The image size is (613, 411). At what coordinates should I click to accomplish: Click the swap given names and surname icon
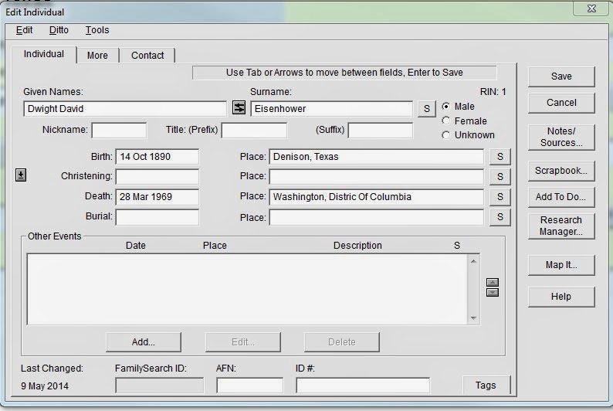(x=239, y=107)
